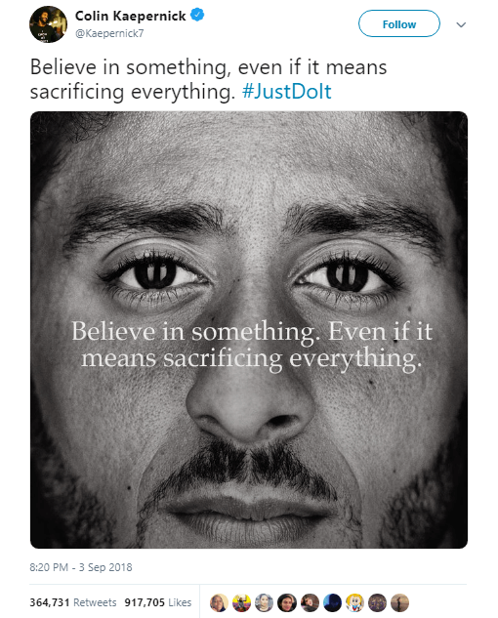Open the #JustDoIt hashtag link
This screenshot has width=498, height=618.
(x=287, y=92)
